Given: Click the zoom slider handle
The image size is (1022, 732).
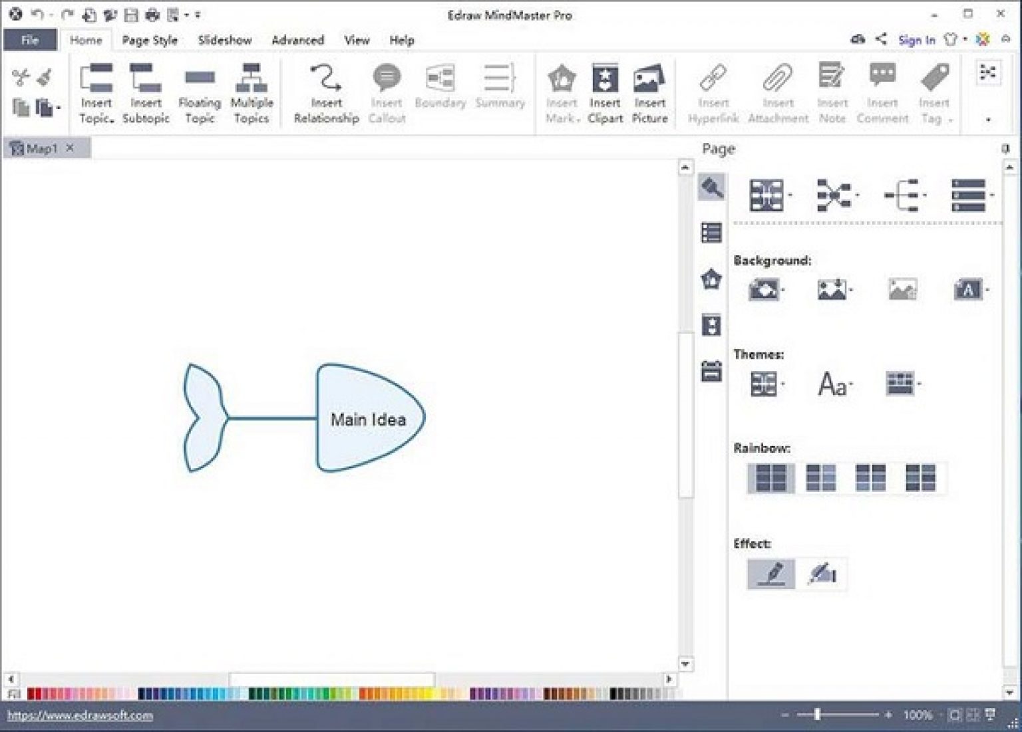Looking at the screenshot, I should pyautogui.click(x=817, y=715).
